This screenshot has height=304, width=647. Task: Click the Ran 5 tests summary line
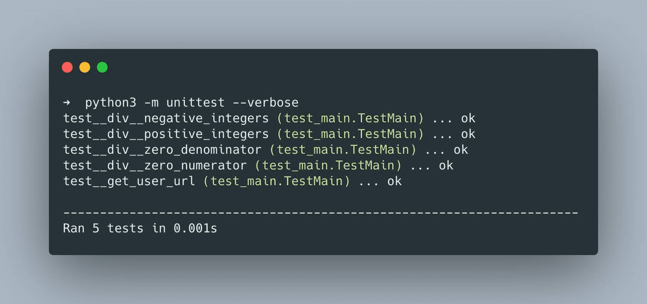(x=140, y=229)
